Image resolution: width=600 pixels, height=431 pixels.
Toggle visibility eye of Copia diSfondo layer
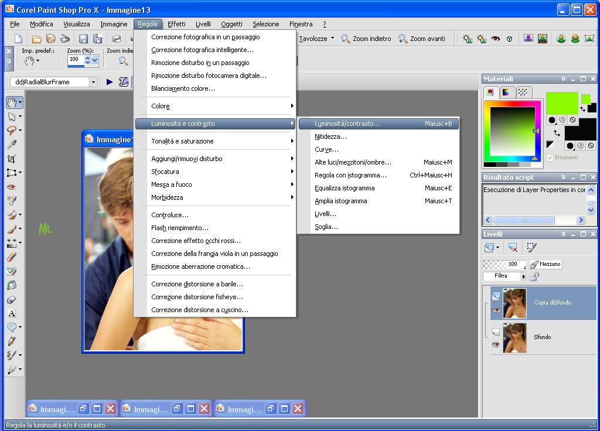tap(496, 310)
